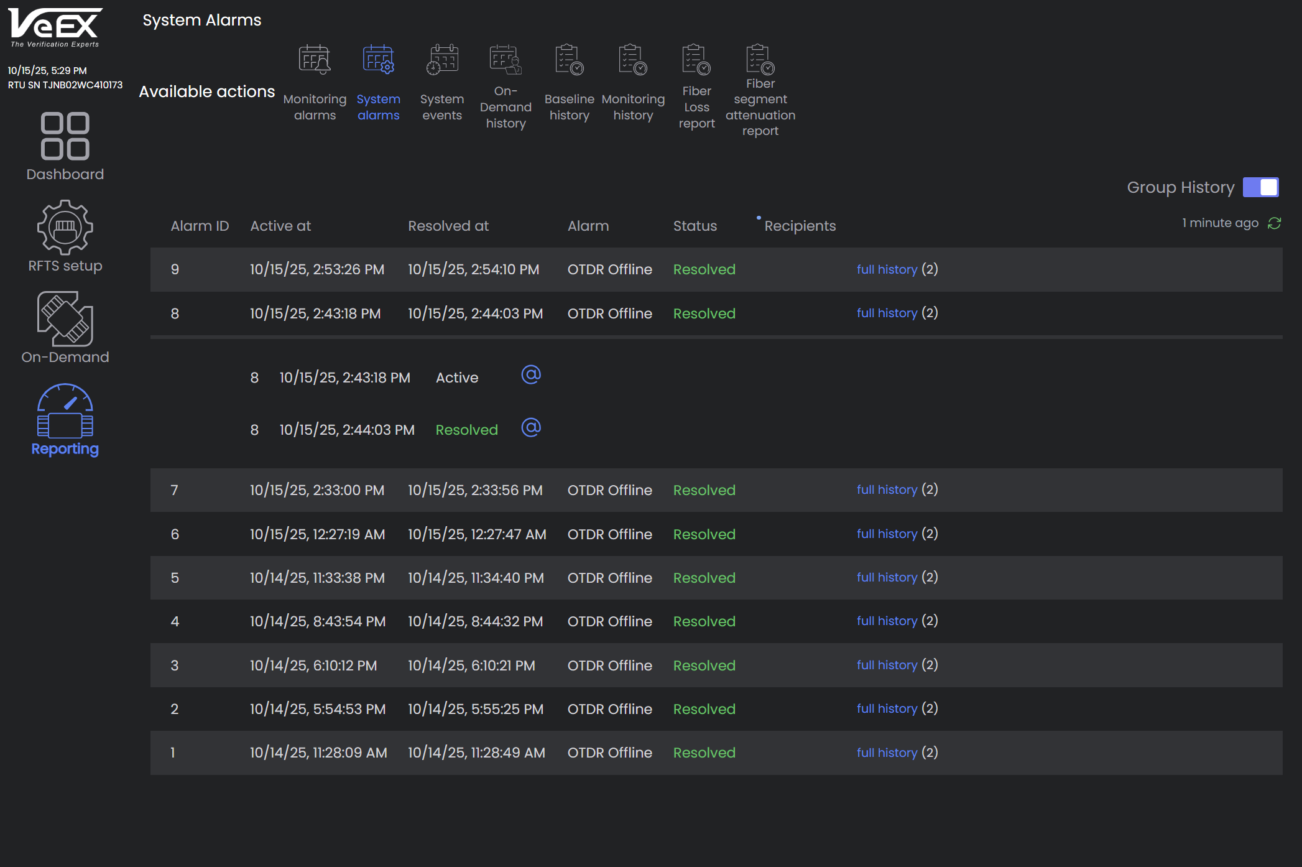Viewport: 1302px width, 867px height.
Task: Open full history link for alarm 5
Action: [x=887, y=578]
